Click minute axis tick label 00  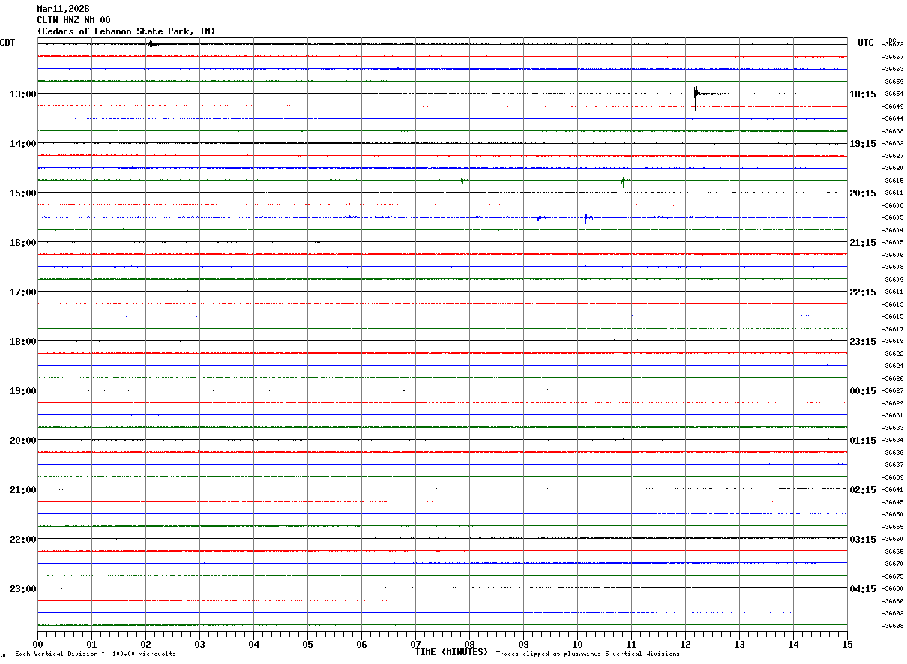click(x=37, y=645)
